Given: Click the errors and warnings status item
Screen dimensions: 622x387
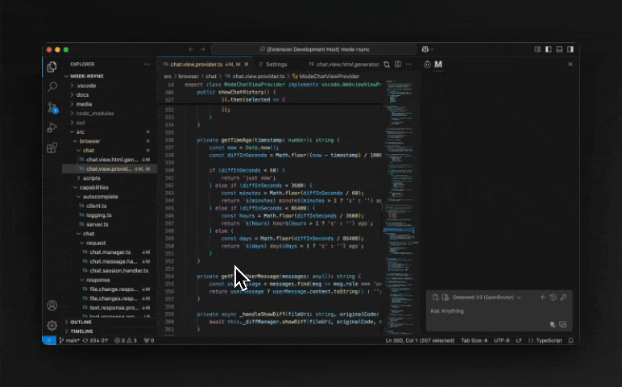Looking at the screenshot, I should (x=126, y=340).
